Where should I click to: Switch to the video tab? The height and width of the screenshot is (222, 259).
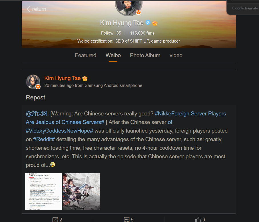click(x=176, y=55)
